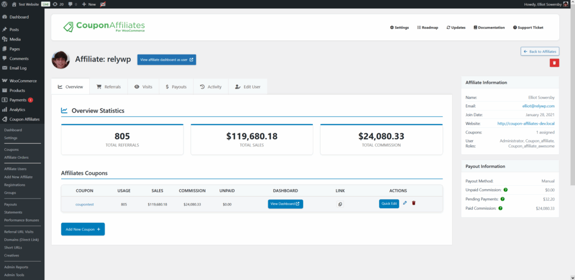Open Groups submenu item

point(10,192)
